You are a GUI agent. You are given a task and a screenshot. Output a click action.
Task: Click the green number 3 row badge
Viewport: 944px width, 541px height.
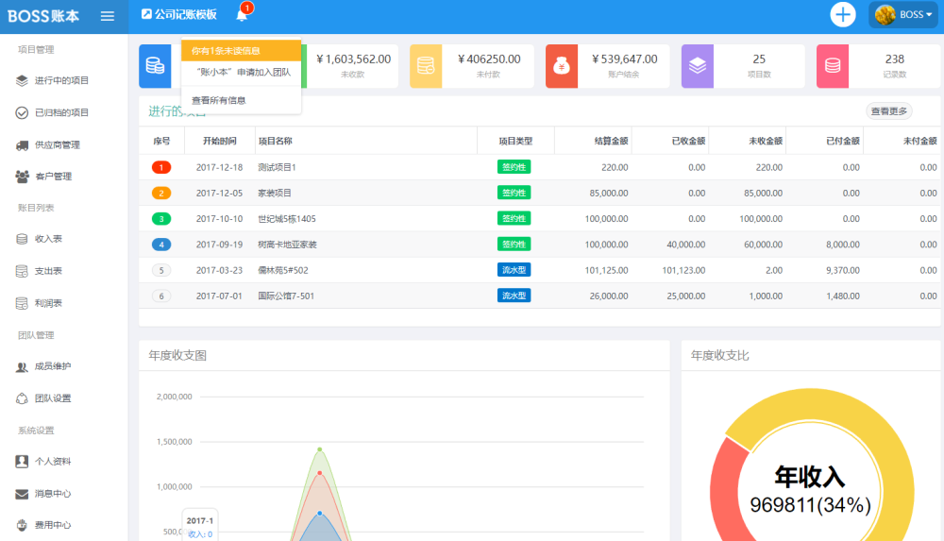161,219
